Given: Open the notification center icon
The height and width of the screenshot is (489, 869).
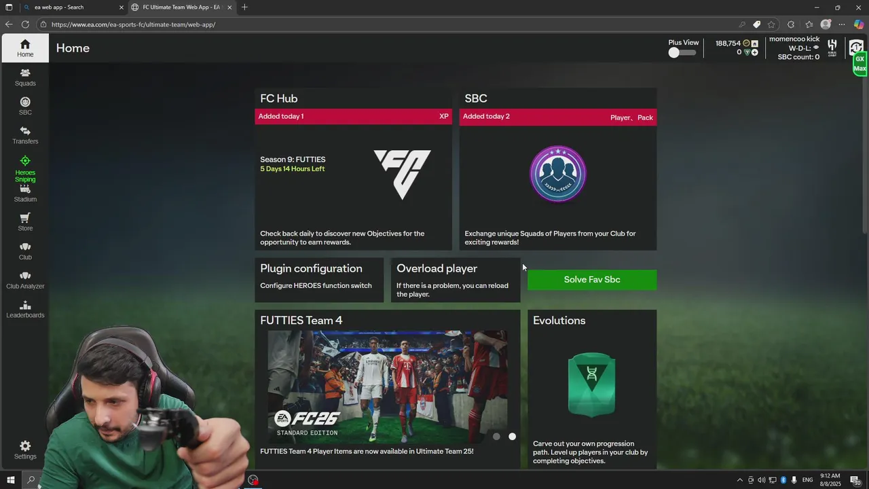Looking at the screenshot, I should coord(855,481).
